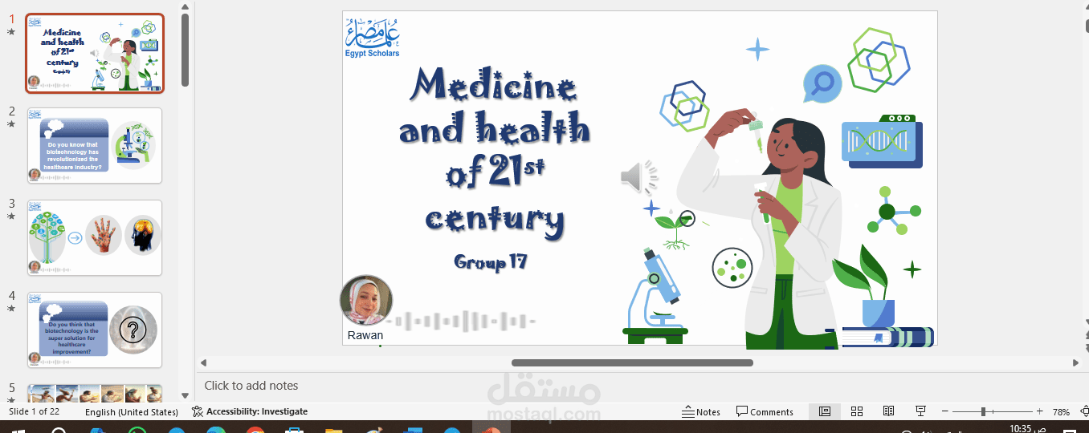Click the zoom slider handle

[983, 412]
